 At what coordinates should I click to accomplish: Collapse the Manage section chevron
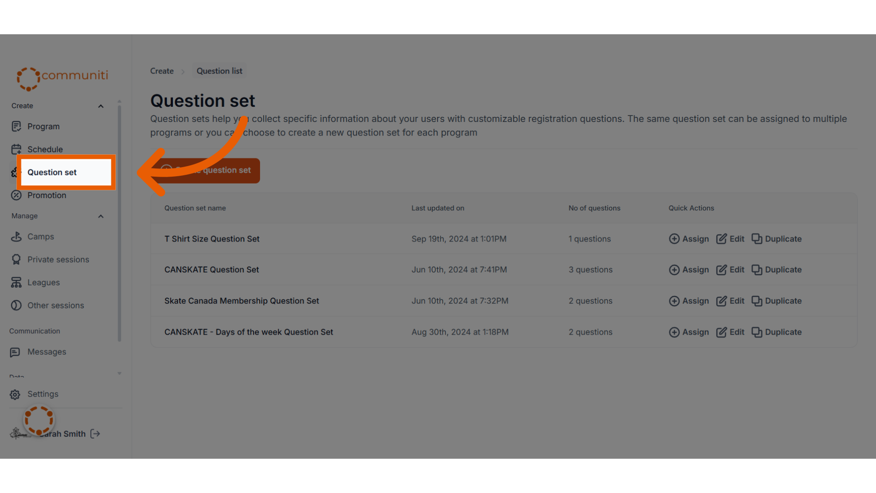point(101,216)
